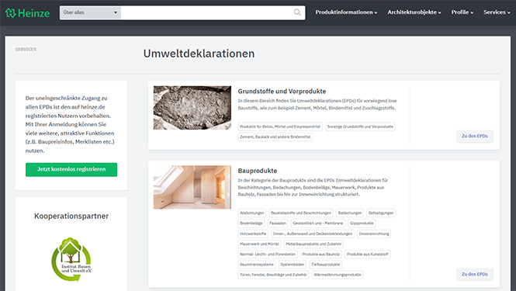Viewport: 516px width, 291px height.
Task: Select the 'Befestigungen' tag
Action: 381,213
